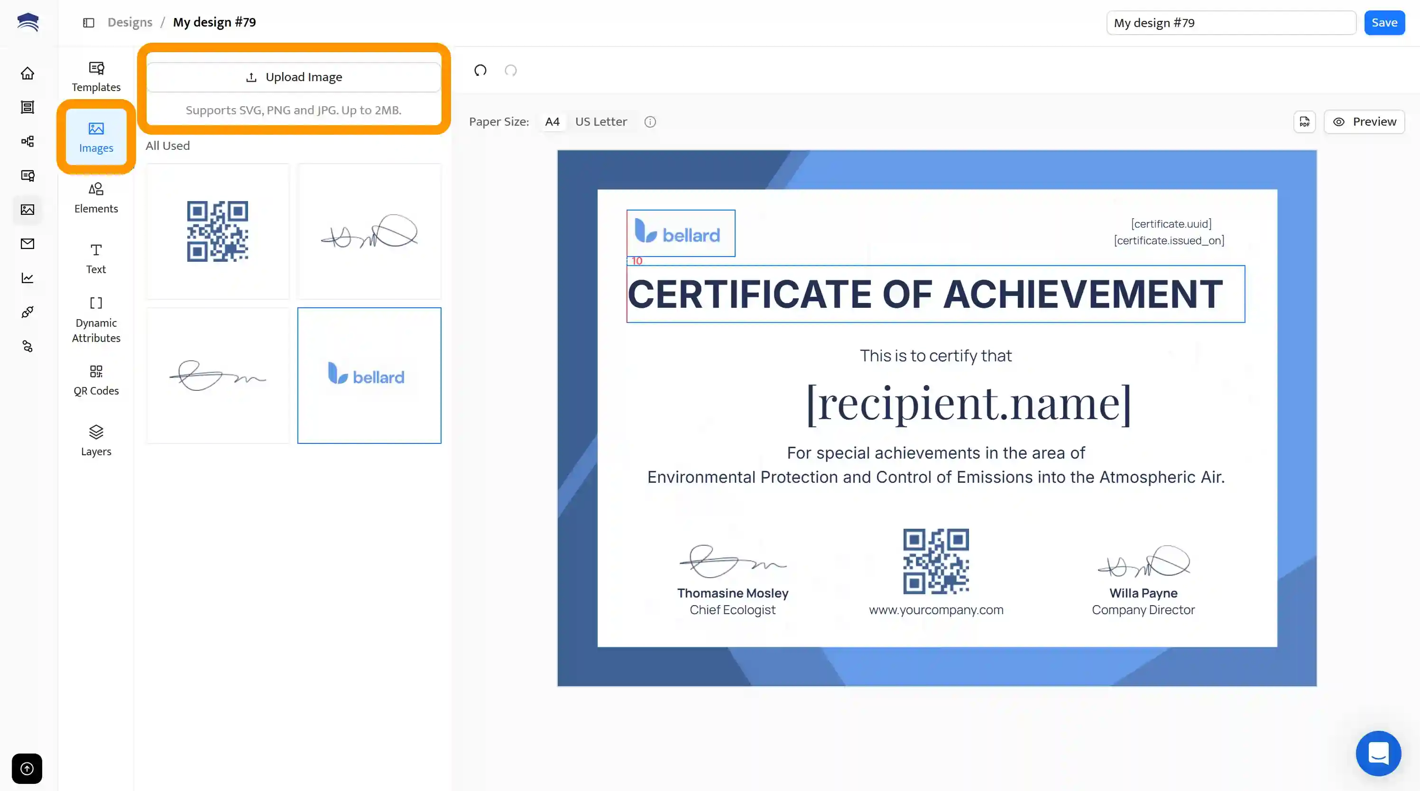The width and height of the screenshot is (1420, 791).
Task: Click the PDF export icon
Action: tap(1304, 122)
